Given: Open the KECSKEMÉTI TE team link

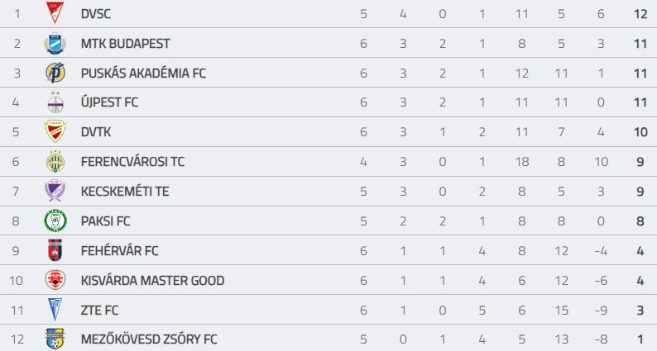Looking at the screenshot, I should point(125,191).
